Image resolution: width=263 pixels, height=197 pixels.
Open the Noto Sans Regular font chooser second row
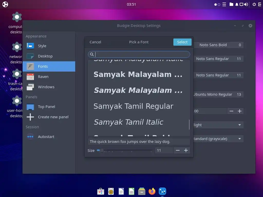[x=219, y=59]
